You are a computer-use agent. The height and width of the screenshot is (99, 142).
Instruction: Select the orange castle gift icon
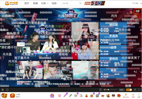pos(108,96)
